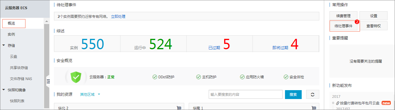This screenshot has width=395, height=110.
Task: Collapse the 快照和镜像 section arrow
Action: tap(4, 90)
